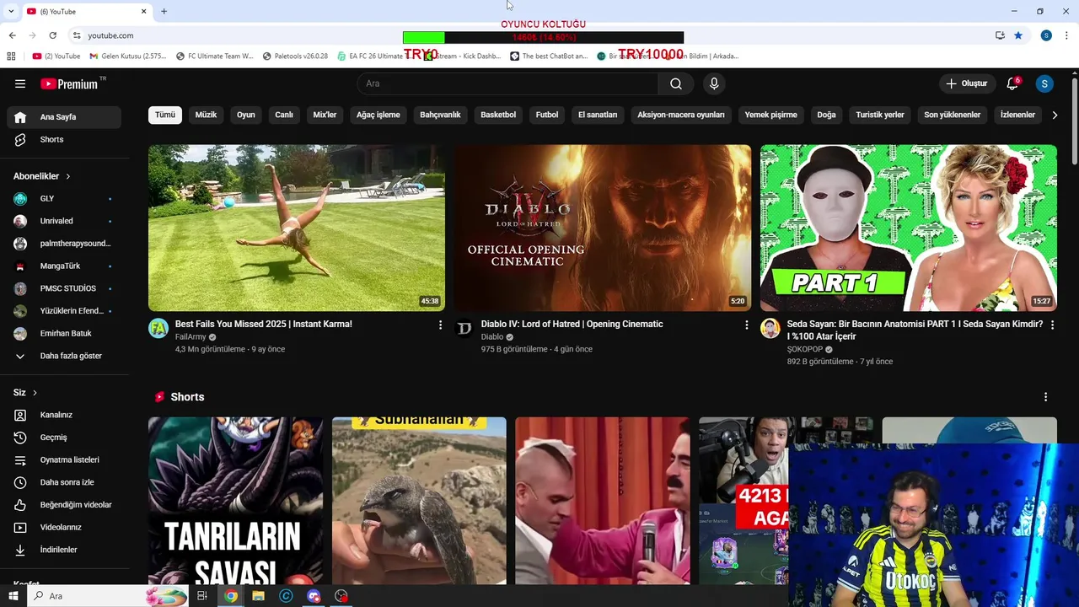Click the Oluştur create button
The height and width of the screenshot is (607, 1079).
(967, 83)
